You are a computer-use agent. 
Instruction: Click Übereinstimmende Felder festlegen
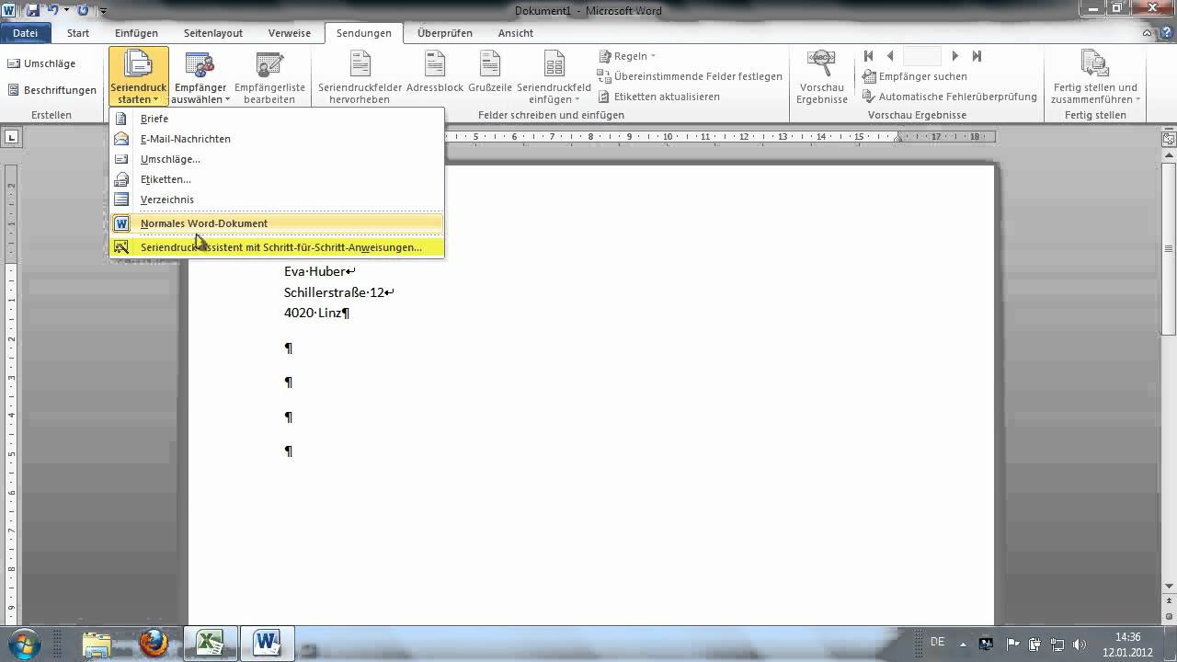[x=690, y=76]
